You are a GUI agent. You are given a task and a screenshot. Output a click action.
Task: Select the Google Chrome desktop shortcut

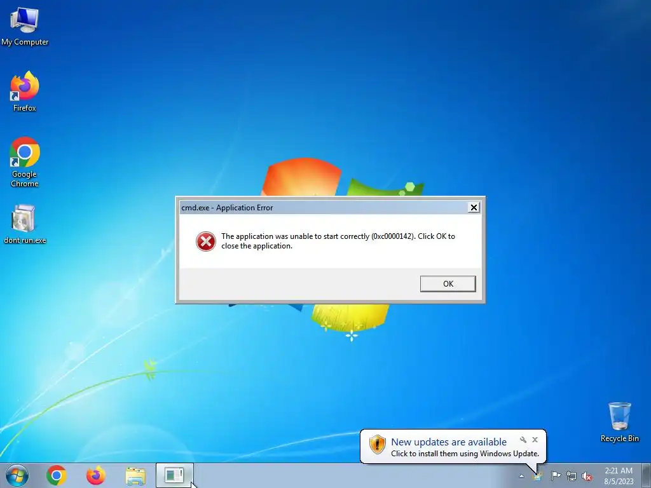pyautogui.click(x=25, y=162)
